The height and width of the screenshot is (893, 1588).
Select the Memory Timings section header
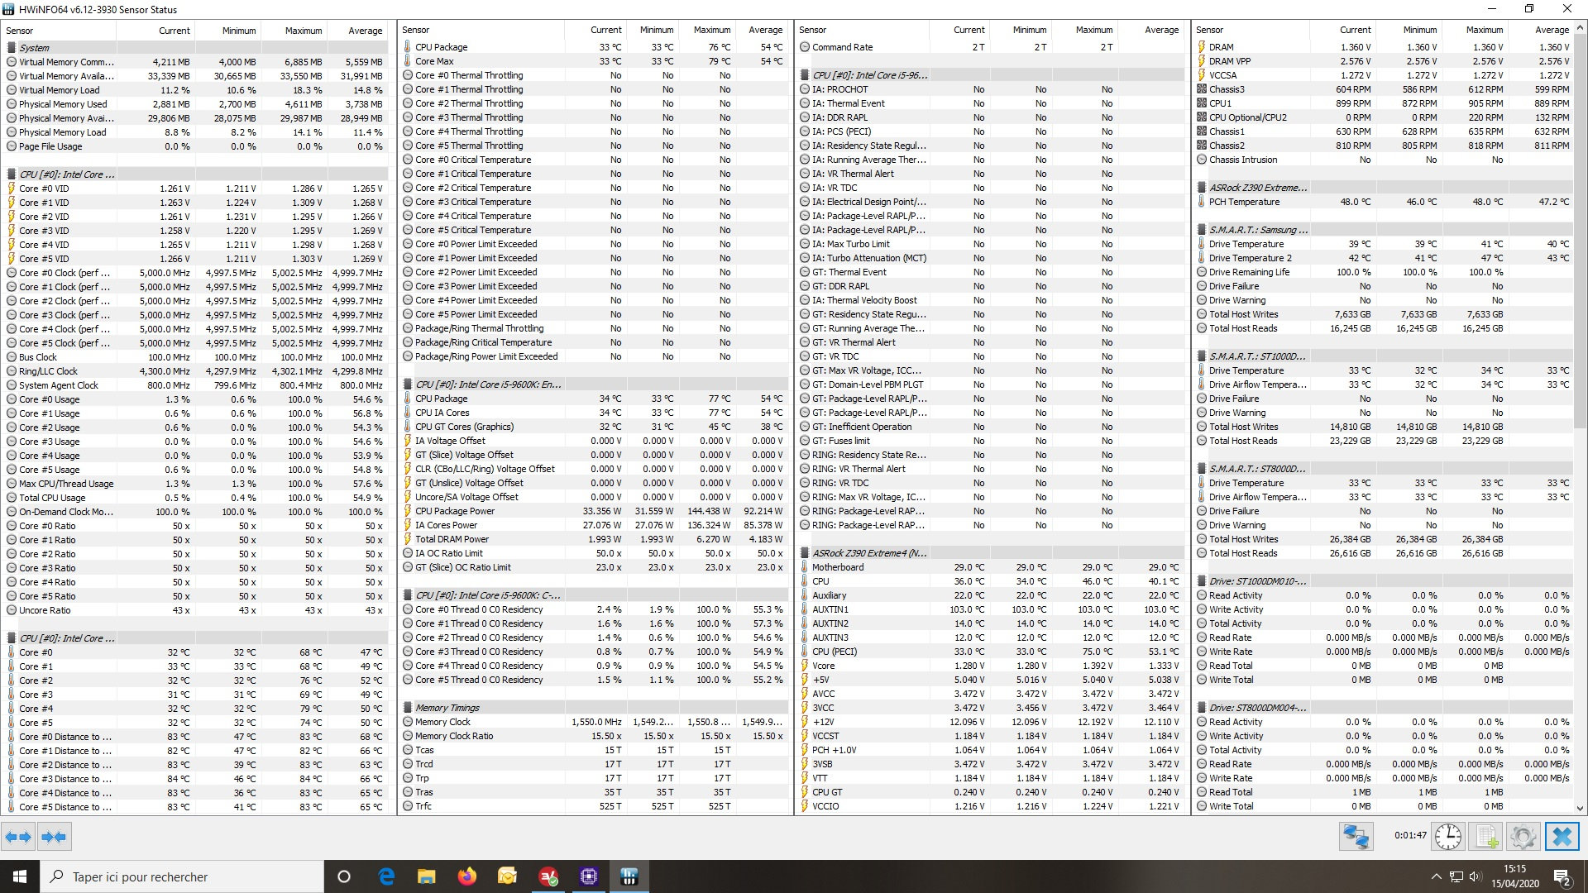[x=447, y=708]
